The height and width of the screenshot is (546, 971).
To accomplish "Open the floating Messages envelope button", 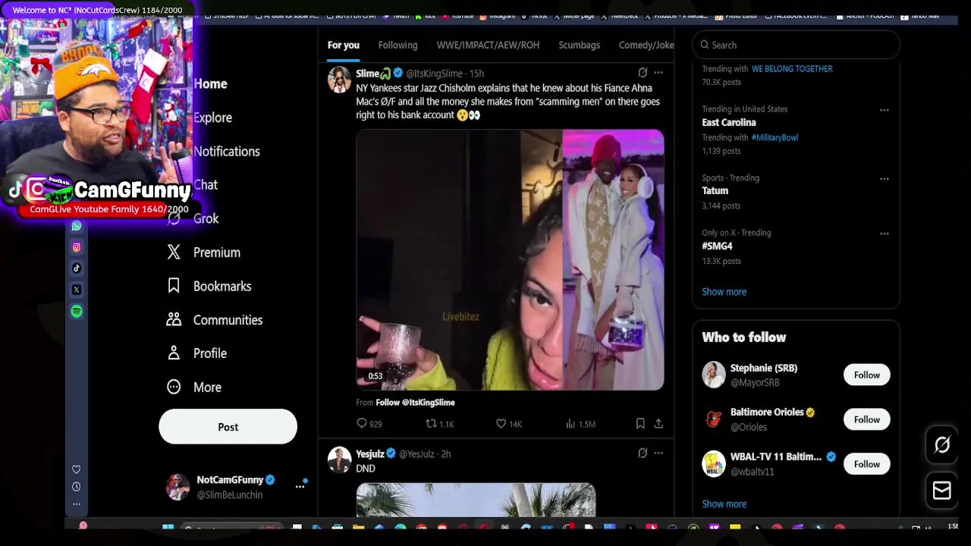I will click(941, 491).
